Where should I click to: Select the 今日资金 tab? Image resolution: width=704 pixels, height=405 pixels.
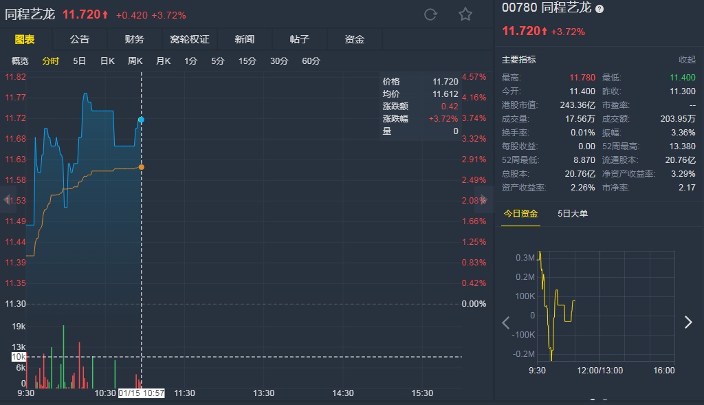click(520, 214)
